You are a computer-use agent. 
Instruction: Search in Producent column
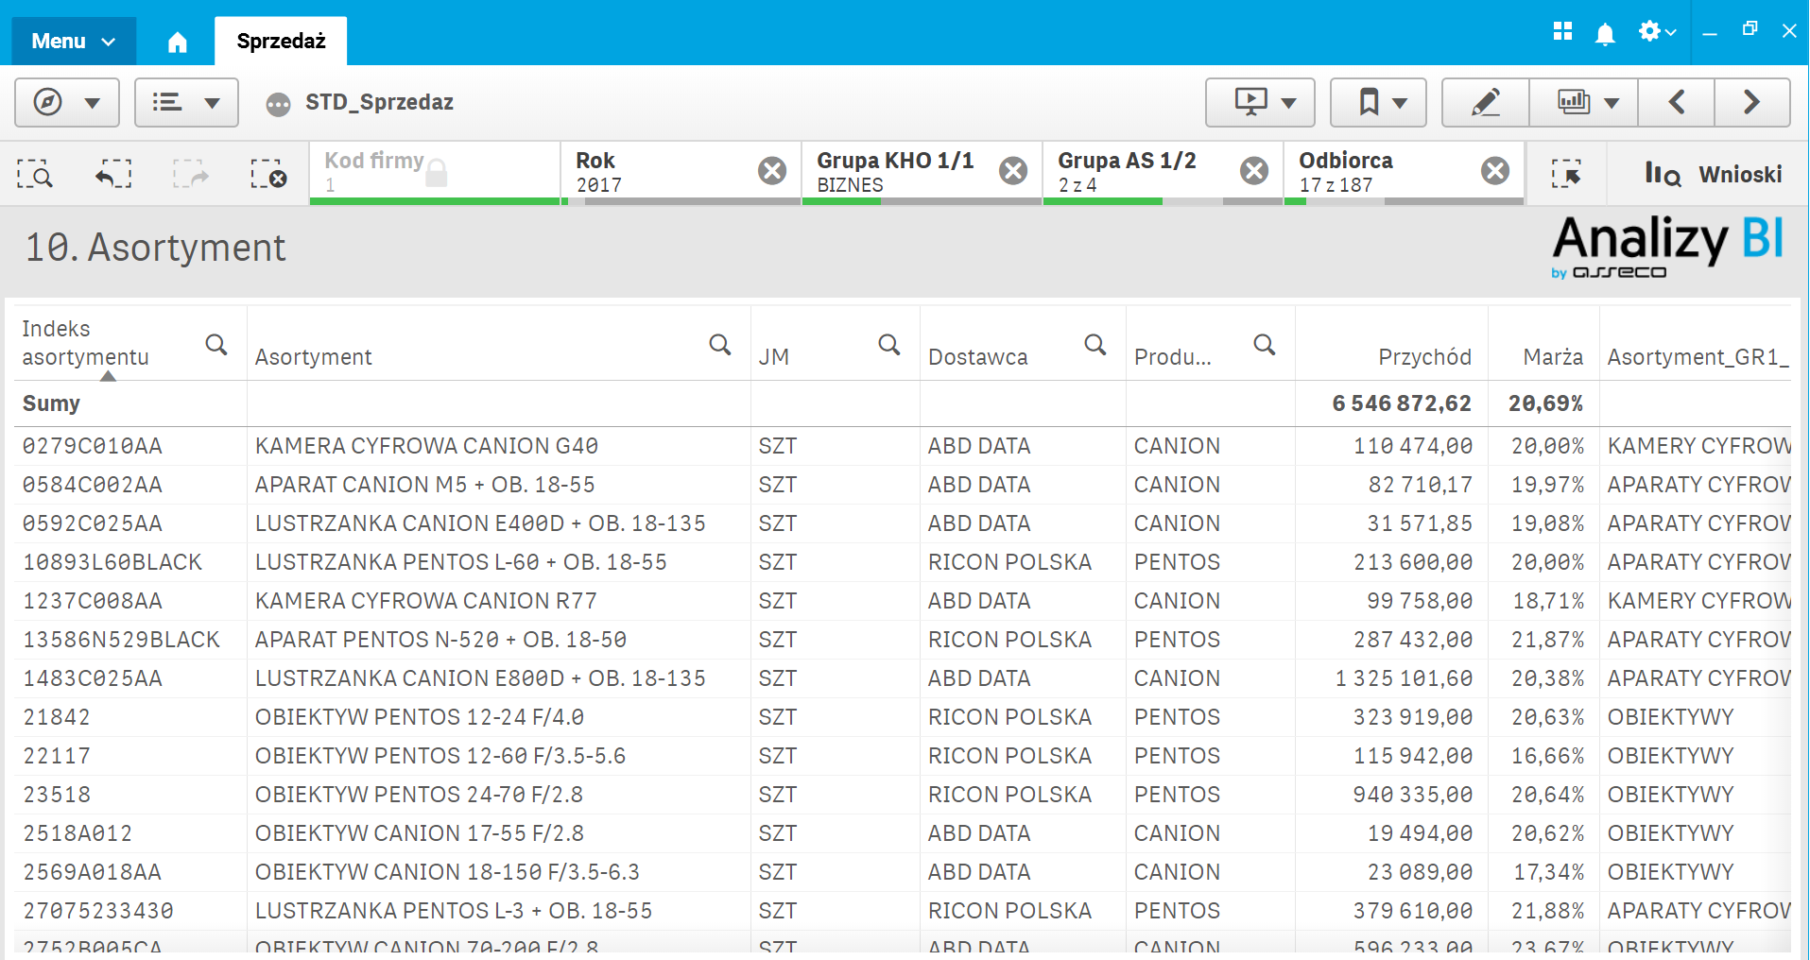1265,345
